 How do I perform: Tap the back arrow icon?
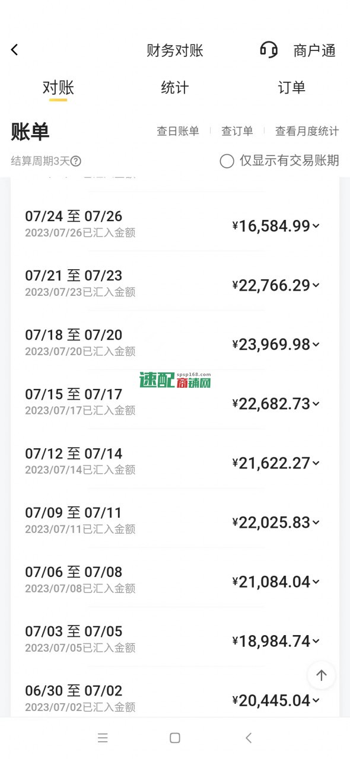15,50
